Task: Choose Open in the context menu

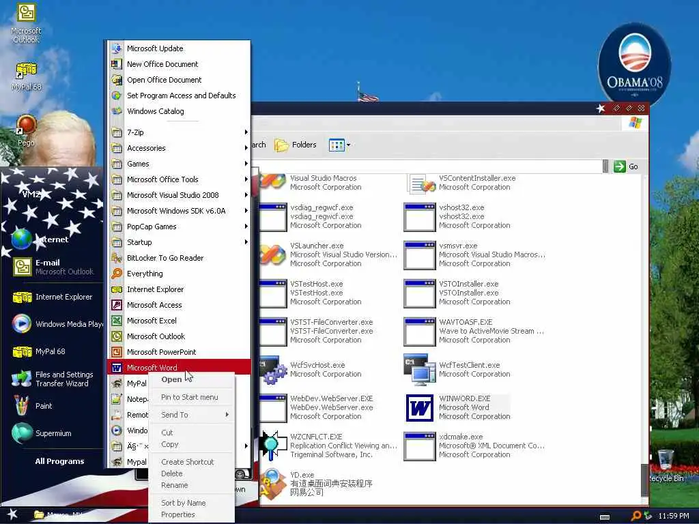Action: pyautogui.click(x=191, y=379)
